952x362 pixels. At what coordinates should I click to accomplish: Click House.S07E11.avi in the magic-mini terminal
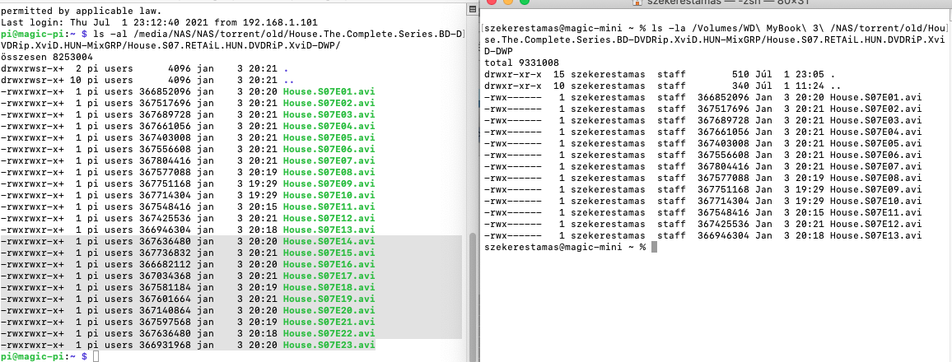pos(875,212)
